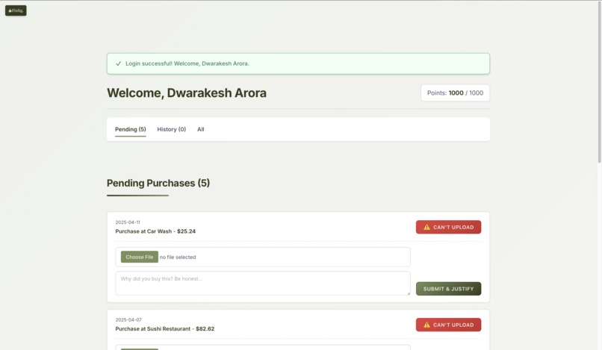The height and width of the screenshot is (350, 602).
Task: Choose a file for Car Wash receipt
Action: click(x=140, y=257)
